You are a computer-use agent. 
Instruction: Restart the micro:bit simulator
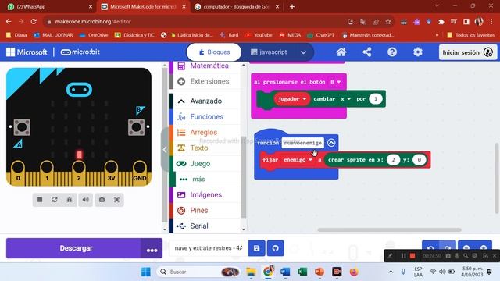55,200
